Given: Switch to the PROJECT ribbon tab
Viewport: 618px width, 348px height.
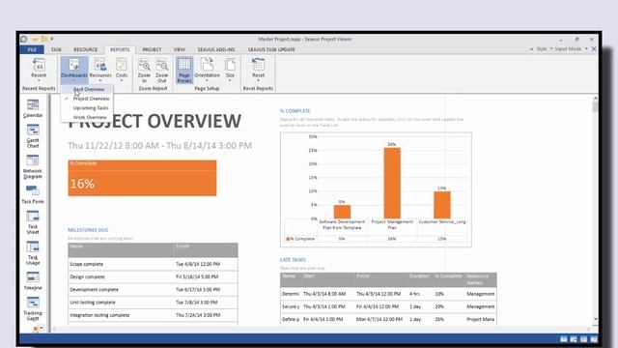Looking at the screenshot, I should point(152,49).
